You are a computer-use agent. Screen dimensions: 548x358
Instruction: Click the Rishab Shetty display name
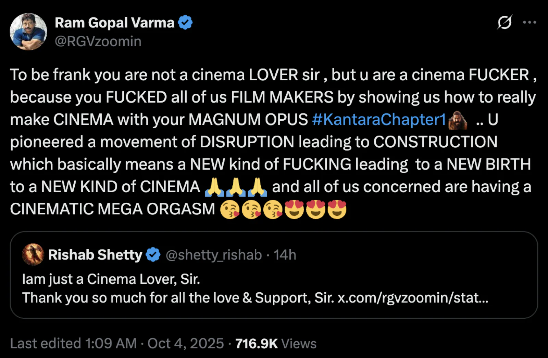click(95, 255)
